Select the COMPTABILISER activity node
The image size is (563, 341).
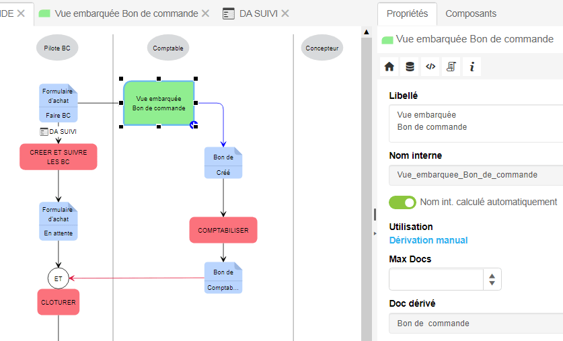[223, 230]
